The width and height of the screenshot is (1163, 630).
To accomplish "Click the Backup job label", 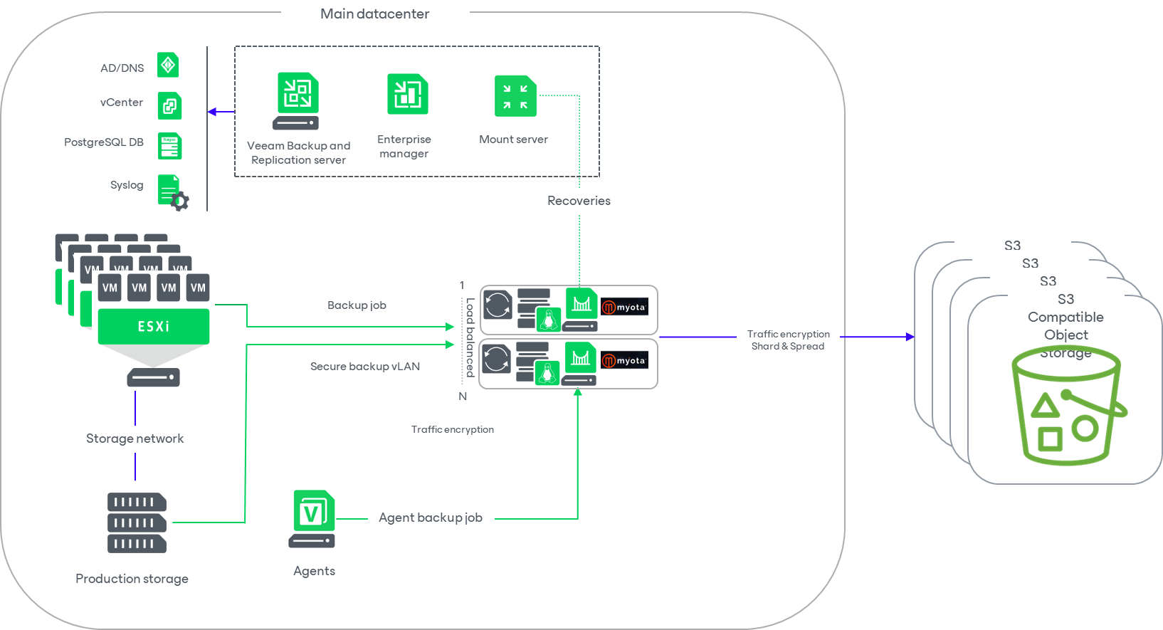I will coord(357,305).
